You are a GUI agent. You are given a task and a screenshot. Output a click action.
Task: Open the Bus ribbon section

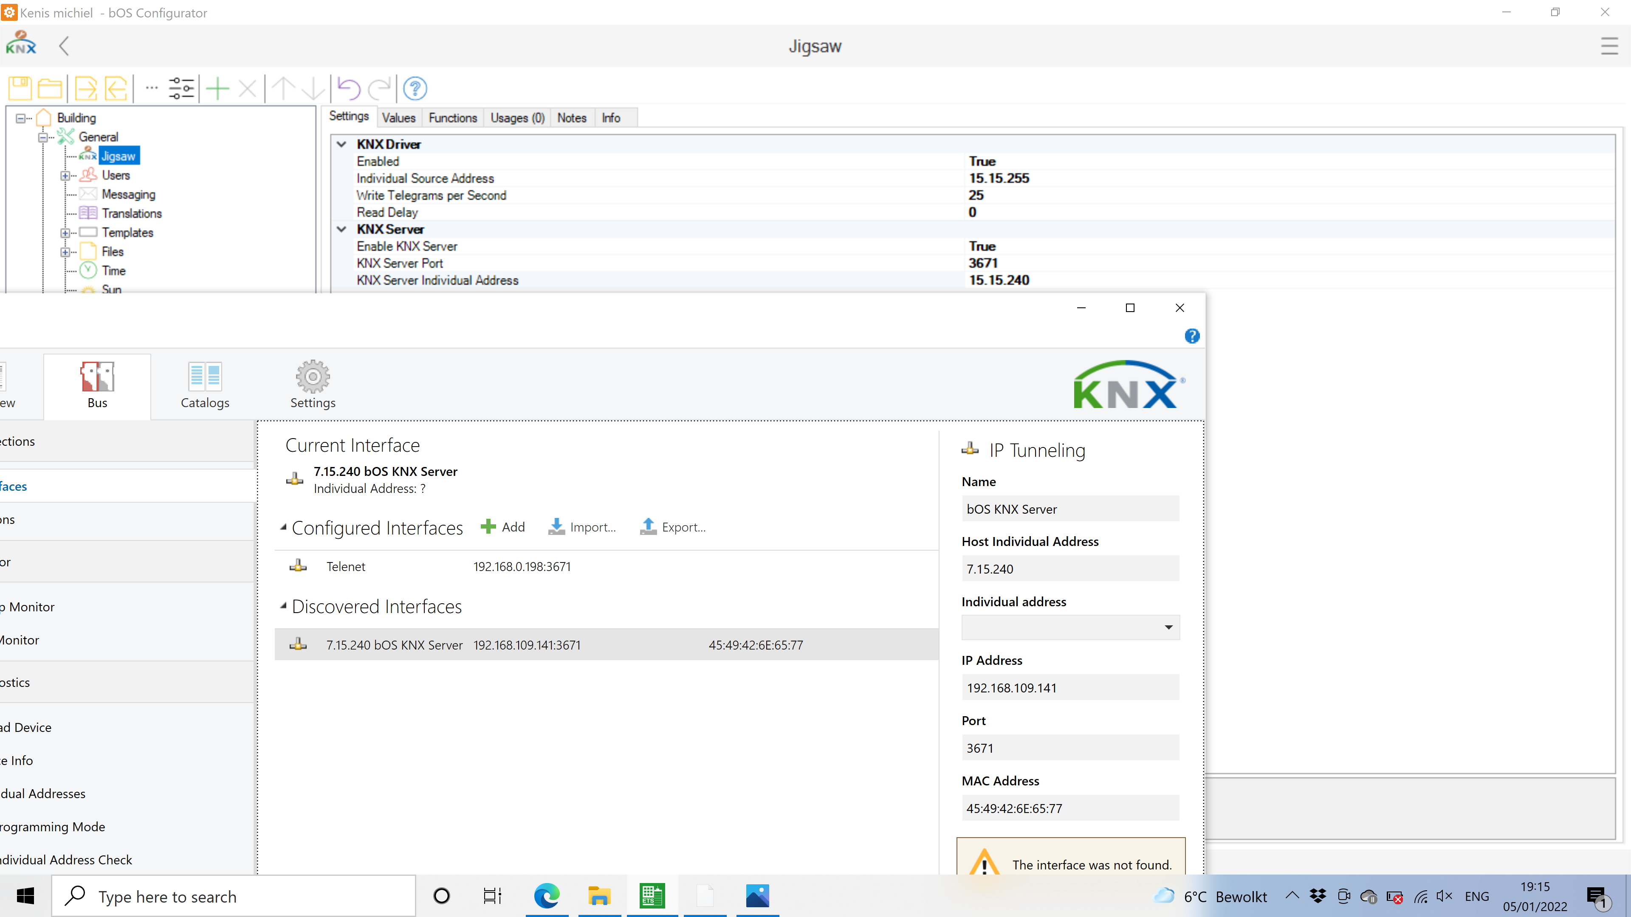(97, 385)
